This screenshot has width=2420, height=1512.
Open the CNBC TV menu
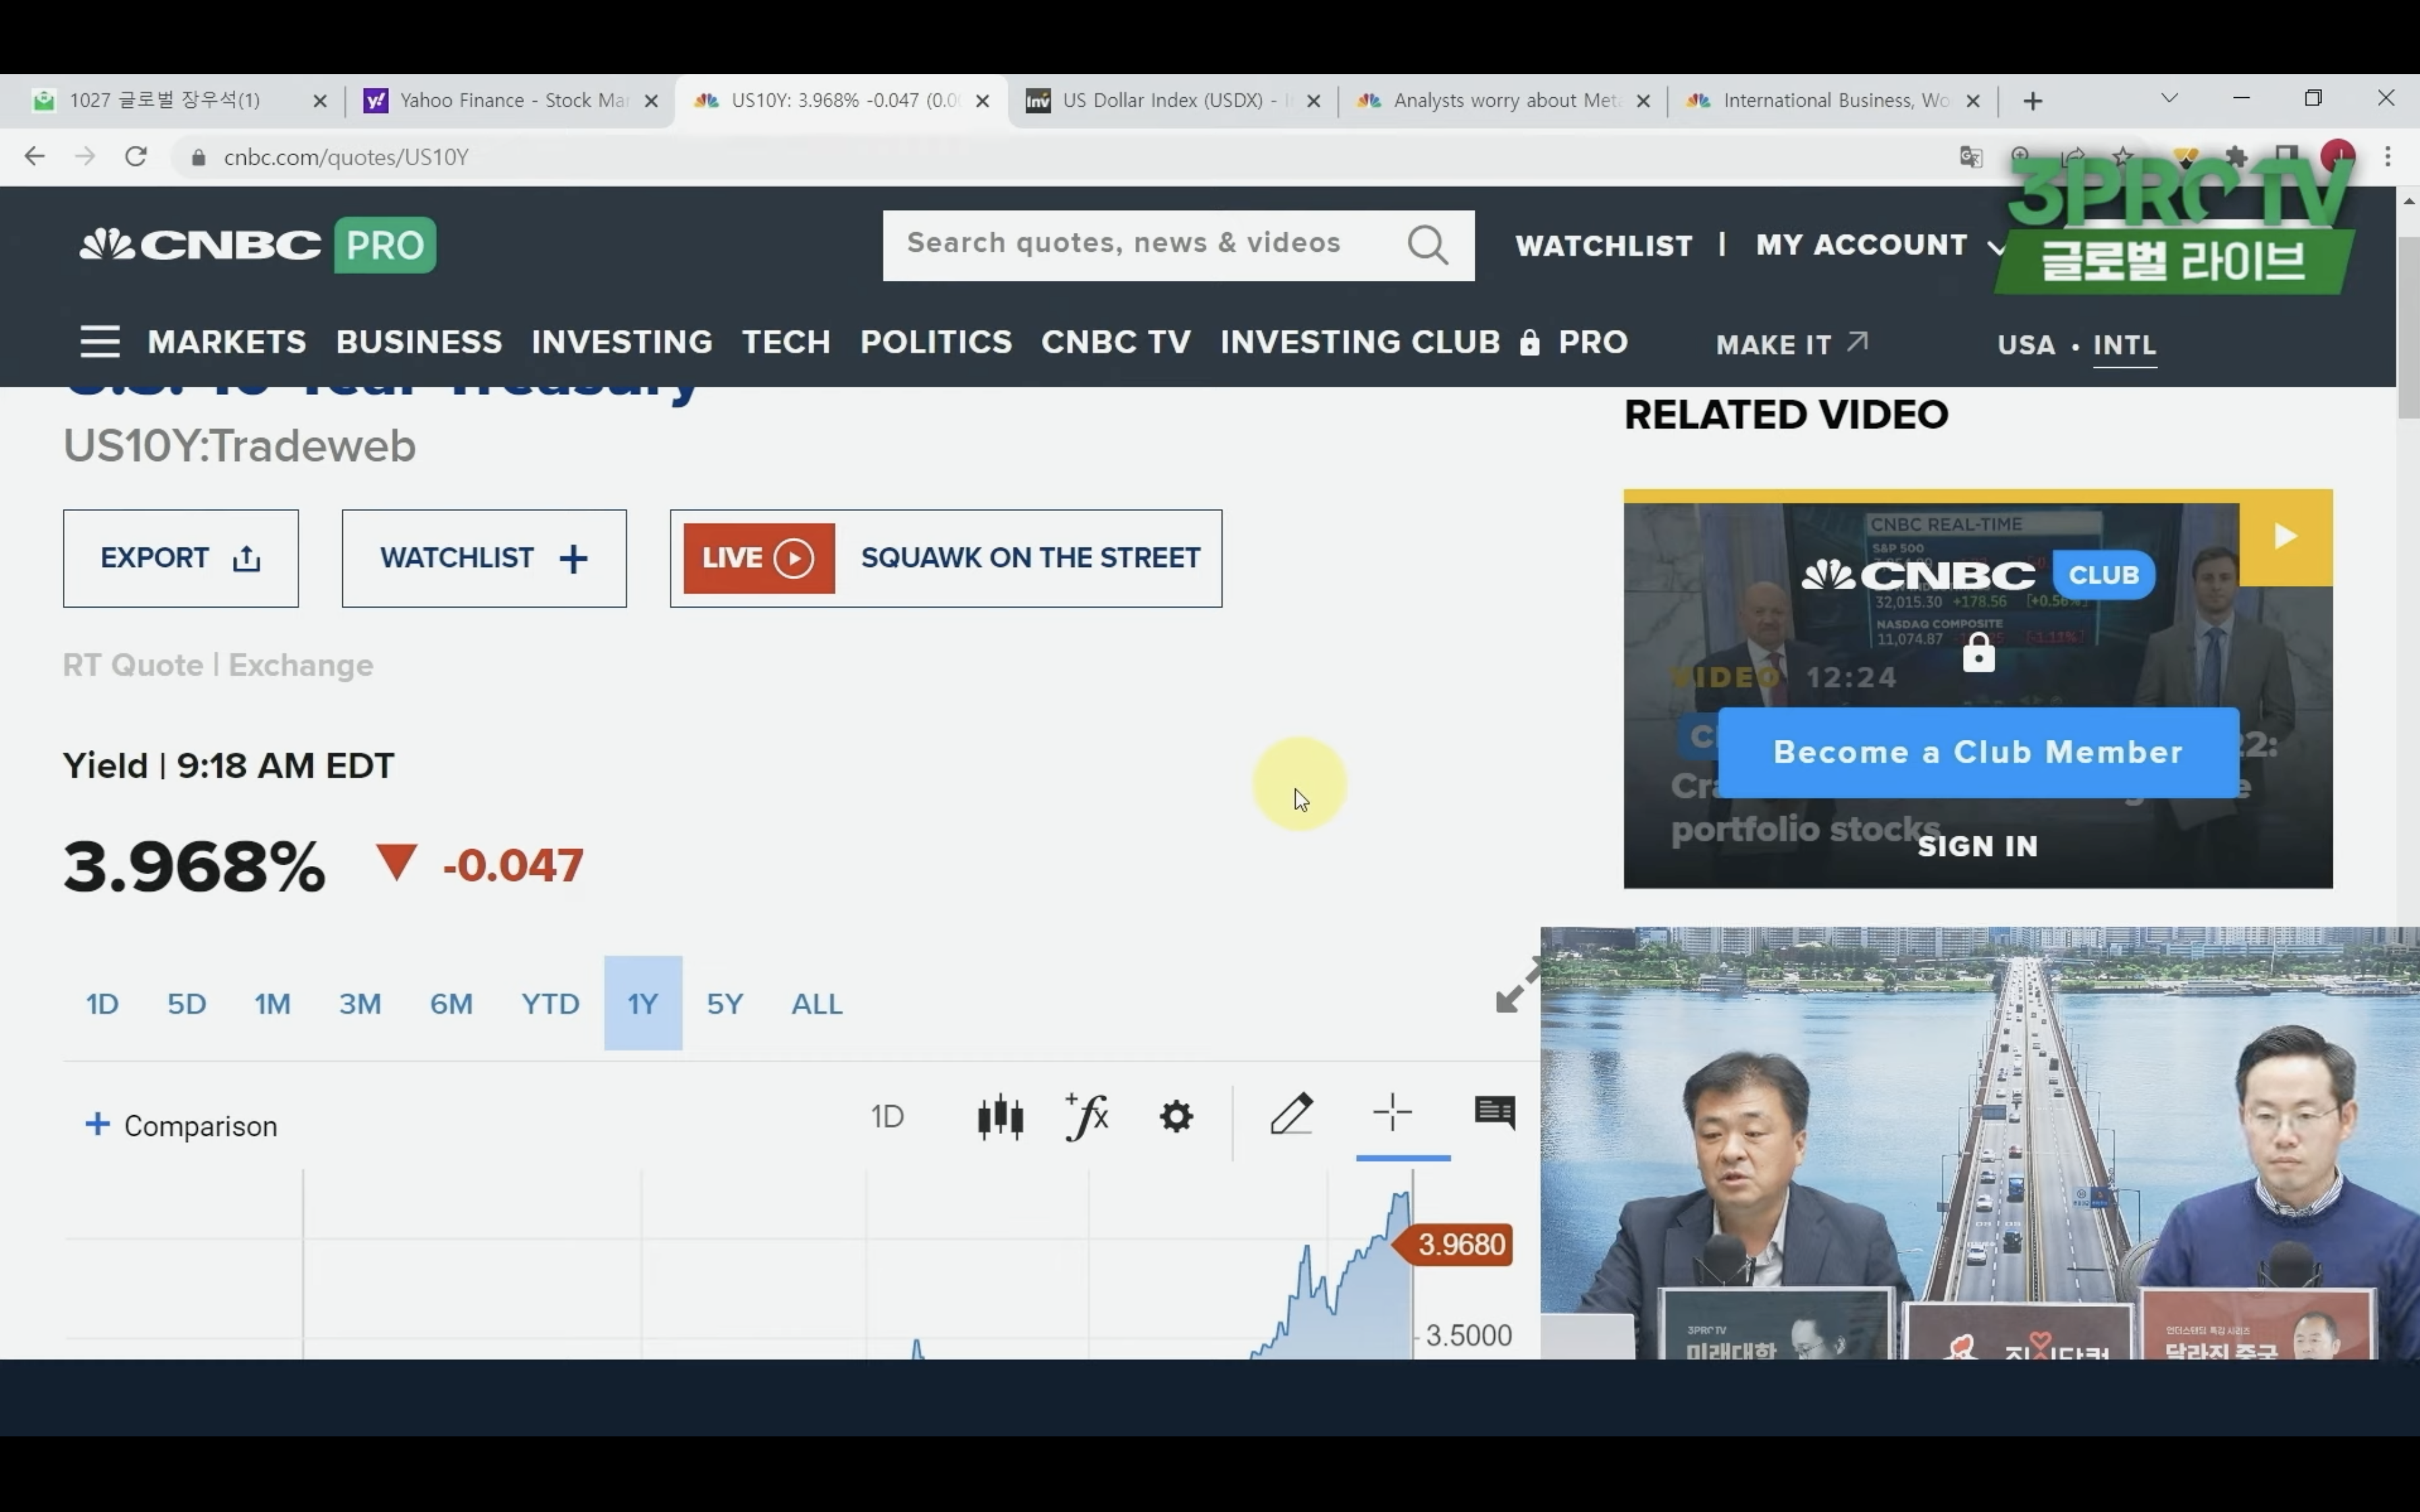1116,342
